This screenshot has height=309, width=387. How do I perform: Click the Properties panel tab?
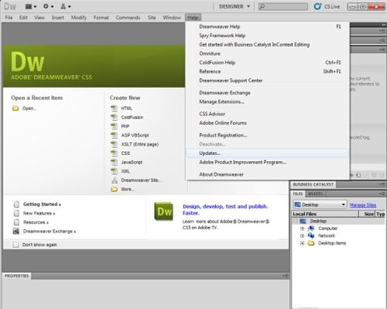coord(17,276)
